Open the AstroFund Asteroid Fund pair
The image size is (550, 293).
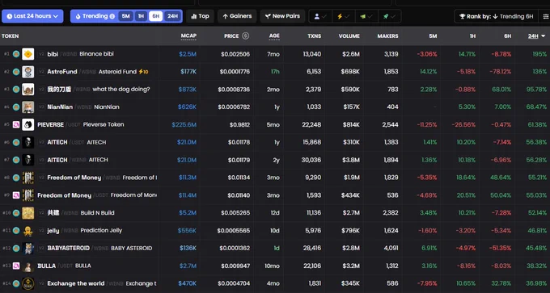[x=275, y=72]
